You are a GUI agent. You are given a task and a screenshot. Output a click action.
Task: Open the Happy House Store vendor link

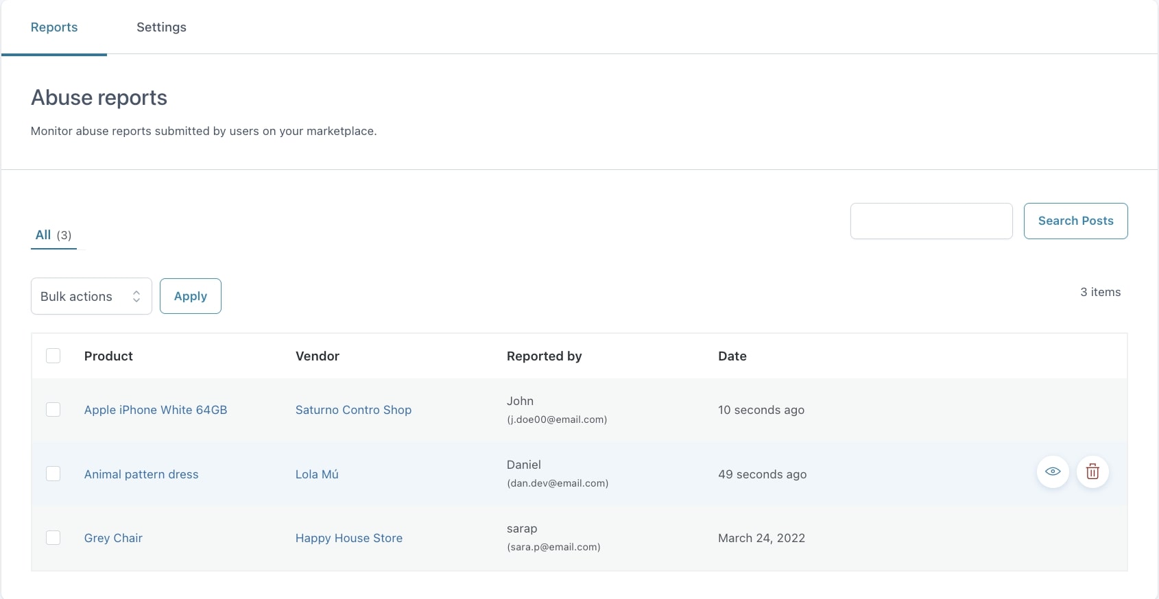[348, 538]
